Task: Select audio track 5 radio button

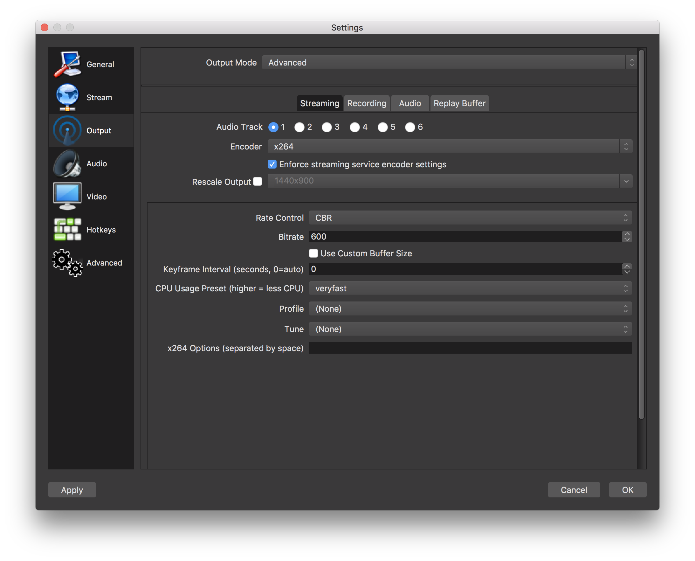Action: [x=382, y=127]
